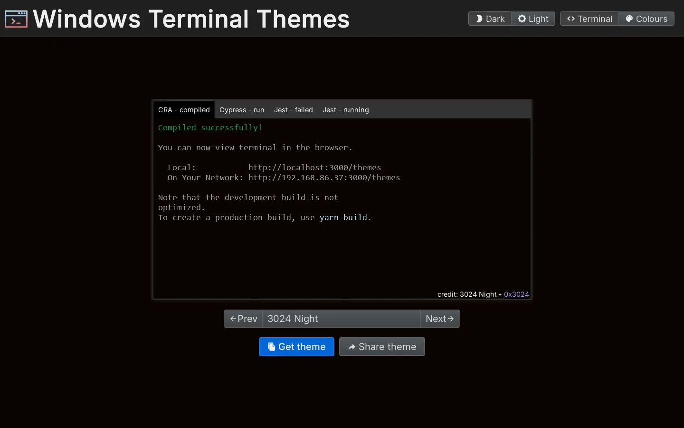This screenshot has width=684, height=428.
Task: Switch to Dark mode
Action: pos(490,19)
